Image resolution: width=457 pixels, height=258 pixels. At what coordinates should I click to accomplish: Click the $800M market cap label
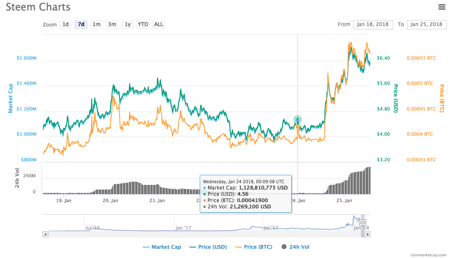(x=29, y=160)
